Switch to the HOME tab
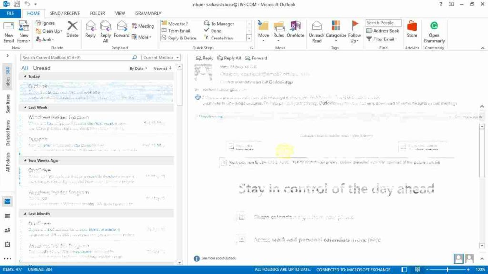Viewport: 488px width, 274px height. click(x=33, y=13)
